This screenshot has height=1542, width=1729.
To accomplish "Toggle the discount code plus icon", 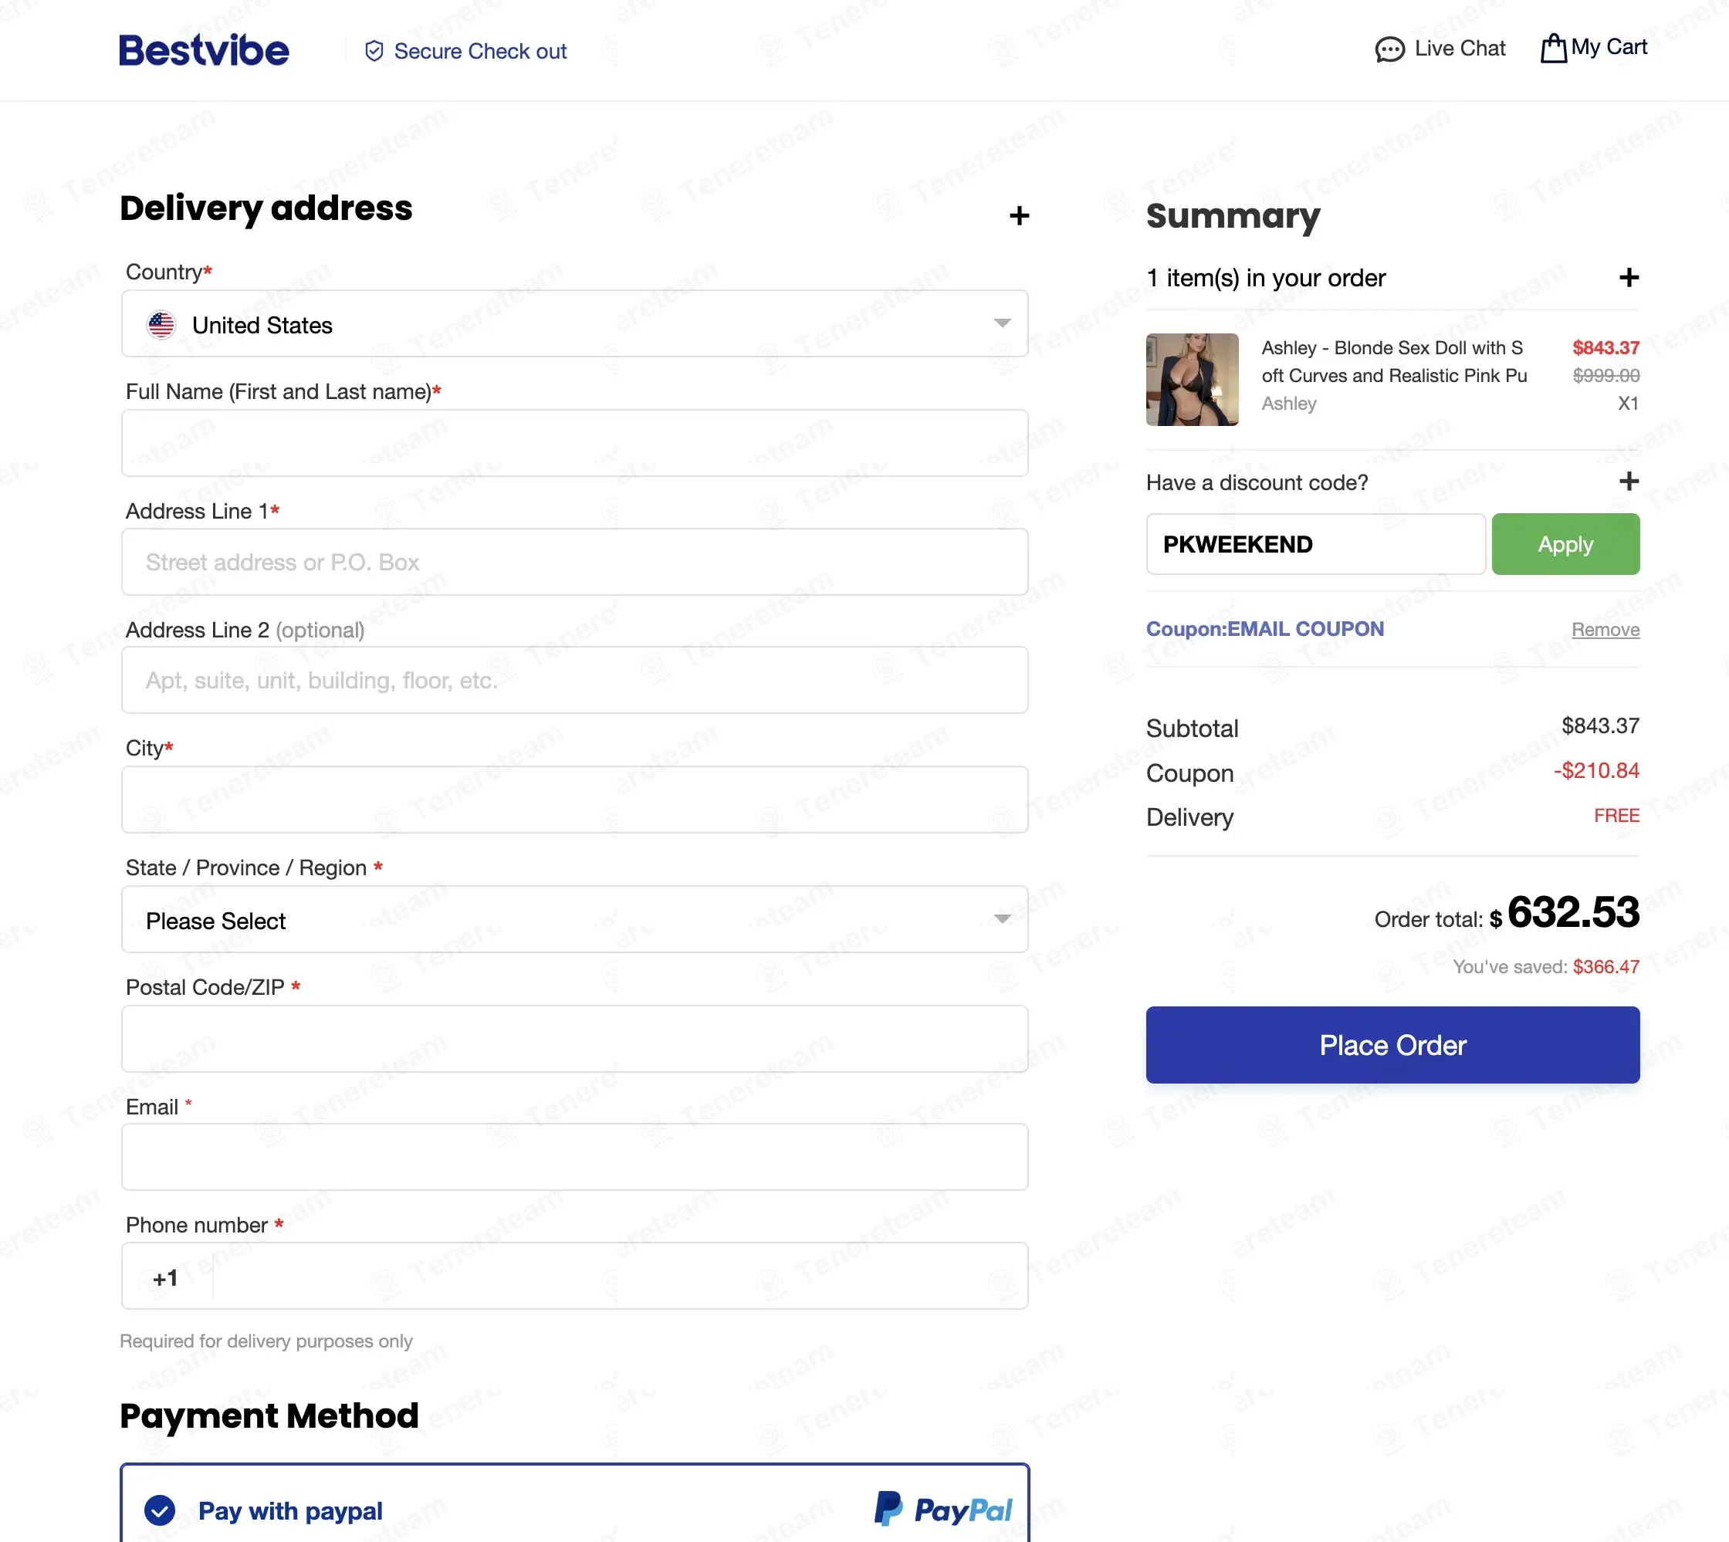I will click(x=1628, y=482).
